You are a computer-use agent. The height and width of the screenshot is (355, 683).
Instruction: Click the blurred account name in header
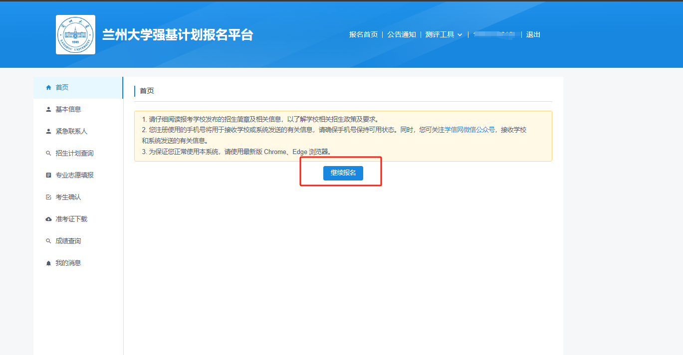494,34
